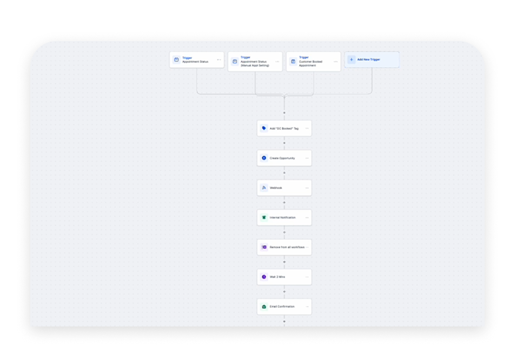Click the Internal Notification bell icon
The width and height of the screenshot is (517, 347).
tap(264, 218)
